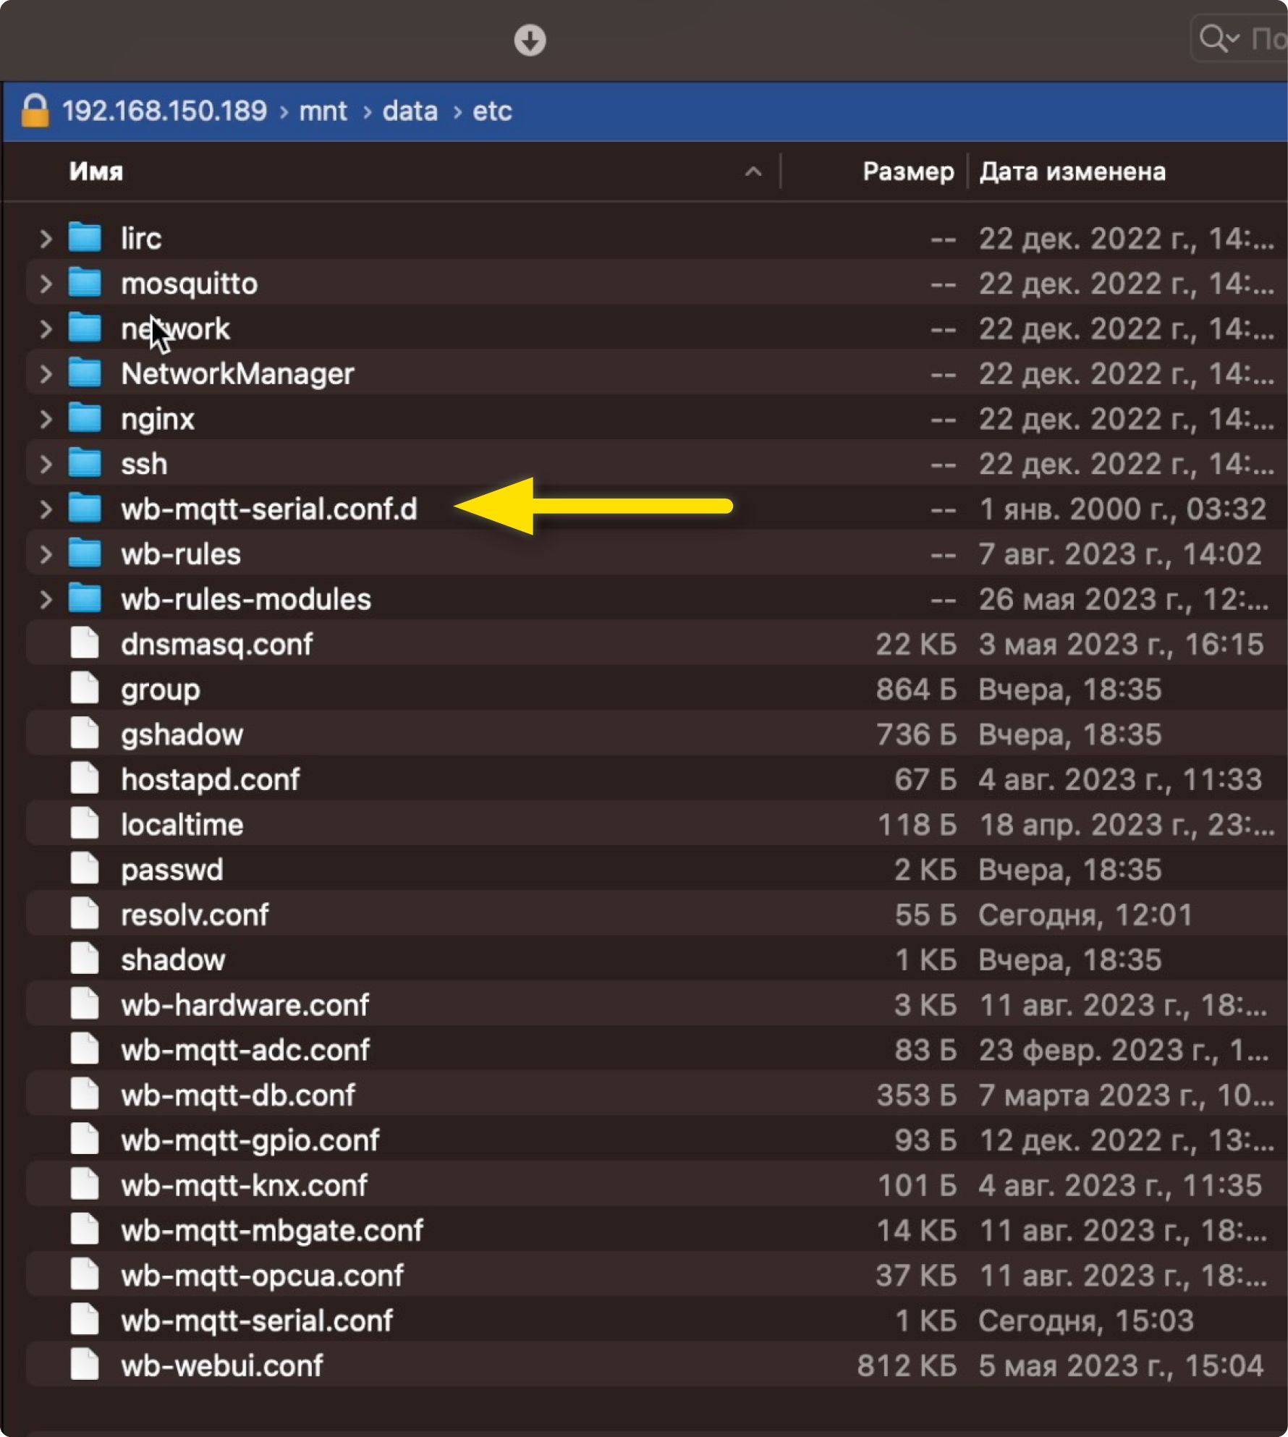Click the download arrow icon in toolbar
The height and width of the screenshot is (1437, 1288).
pyautogui.click(x=530, y=40)
